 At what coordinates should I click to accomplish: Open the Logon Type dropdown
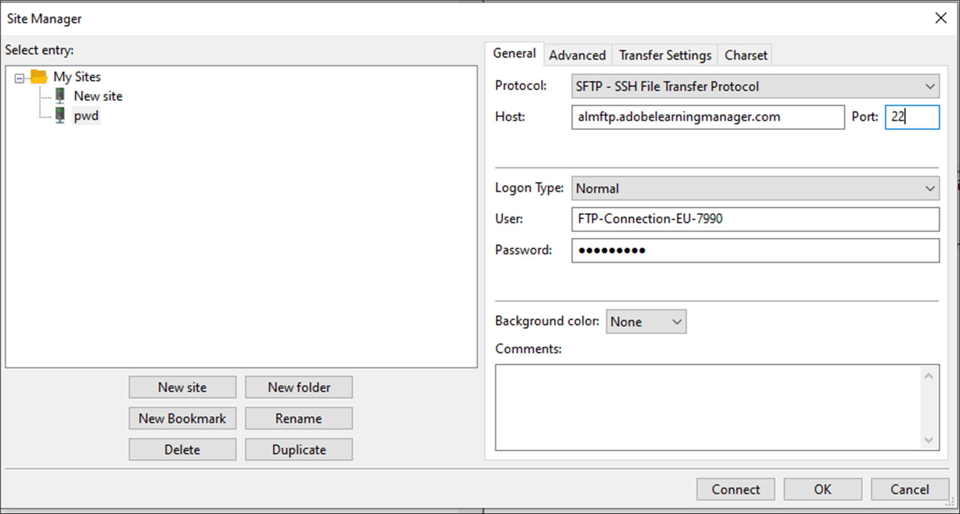point(755,189)
